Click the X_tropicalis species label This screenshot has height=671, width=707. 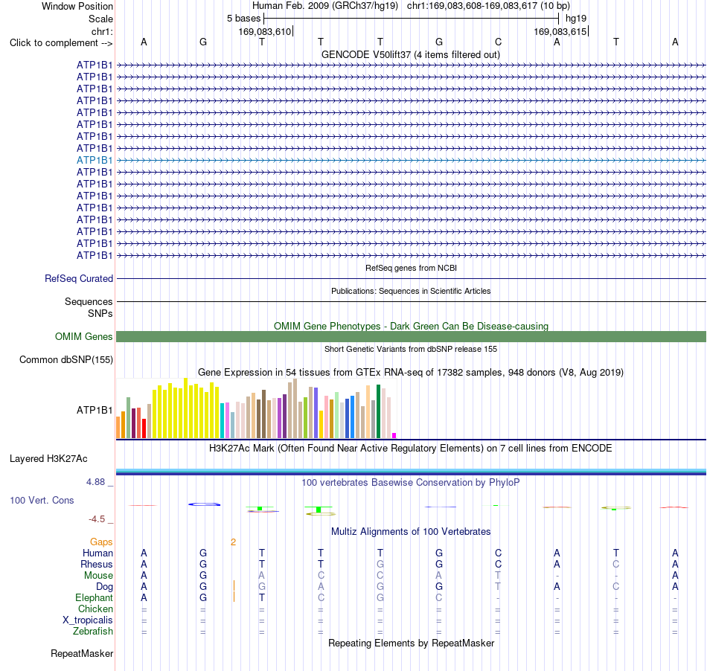(x=88, y=620)
